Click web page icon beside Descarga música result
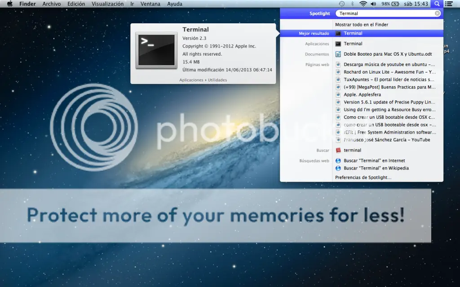460x287 pixels. [338, 65]
